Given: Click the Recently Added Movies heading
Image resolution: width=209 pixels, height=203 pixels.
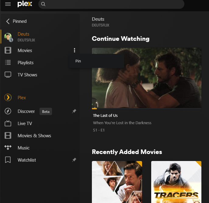Looking at the screenshot, I should [127, 152].
